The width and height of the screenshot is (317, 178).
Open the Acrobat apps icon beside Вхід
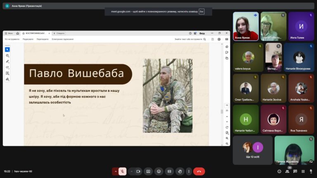(195, 33)
